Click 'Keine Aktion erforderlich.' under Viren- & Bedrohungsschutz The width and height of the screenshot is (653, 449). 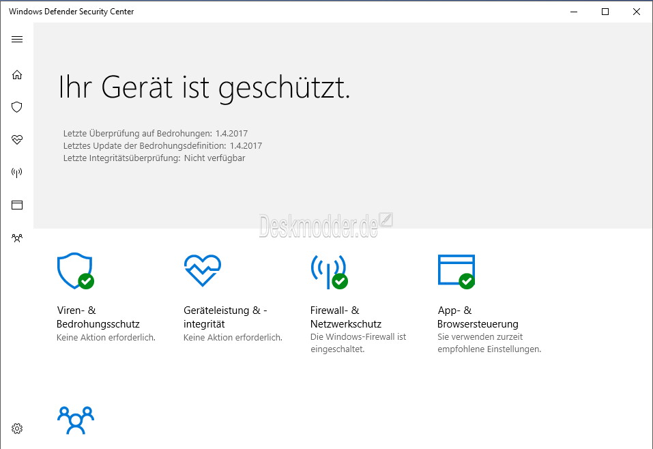coord(106,337)
